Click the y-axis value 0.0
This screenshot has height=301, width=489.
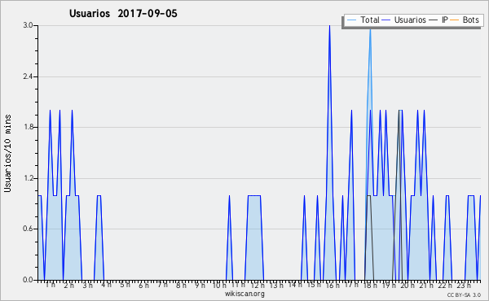coord(28,280)
